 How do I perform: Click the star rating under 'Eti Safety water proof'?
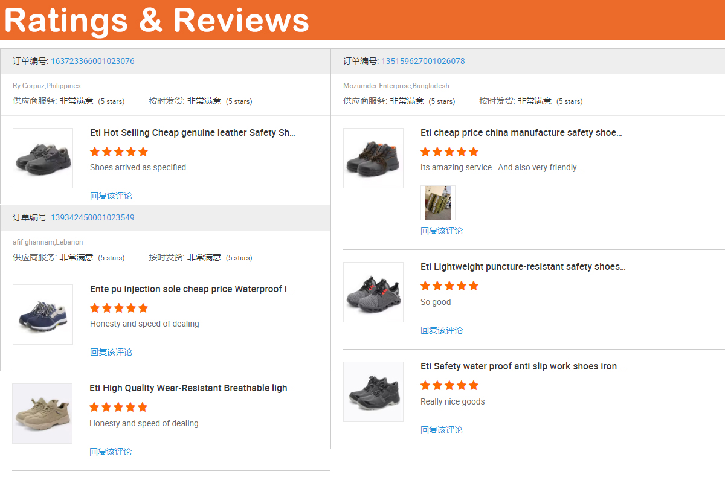click(x=449, y=385)
